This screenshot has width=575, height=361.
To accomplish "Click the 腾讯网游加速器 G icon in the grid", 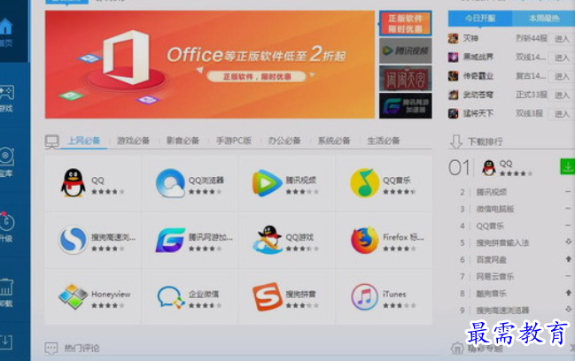I will pyautogui.click(x=170, y=240).
